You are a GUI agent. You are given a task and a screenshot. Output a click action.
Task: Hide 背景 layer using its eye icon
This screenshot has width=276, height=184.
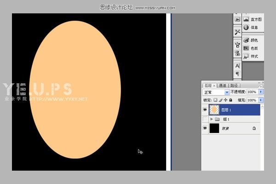tap(205, 128)
